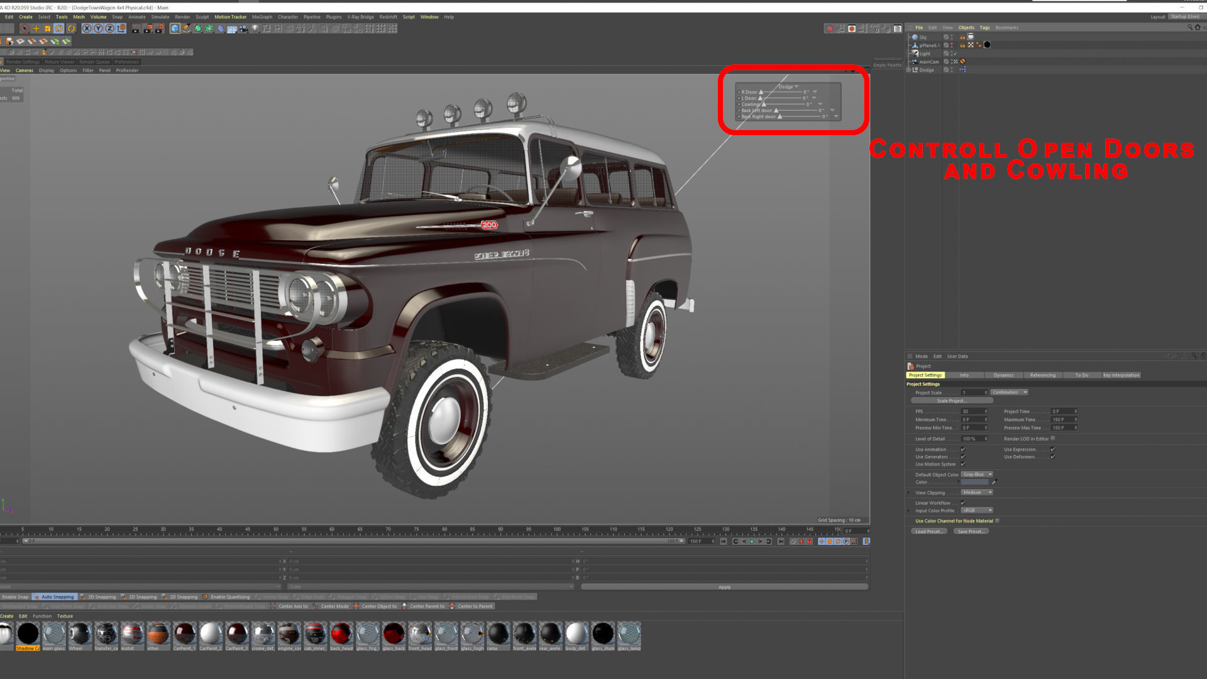The image size is (1207, 679).
Task: Switch to the Key Interpolation tab
Action: (x=1121, y=375)
